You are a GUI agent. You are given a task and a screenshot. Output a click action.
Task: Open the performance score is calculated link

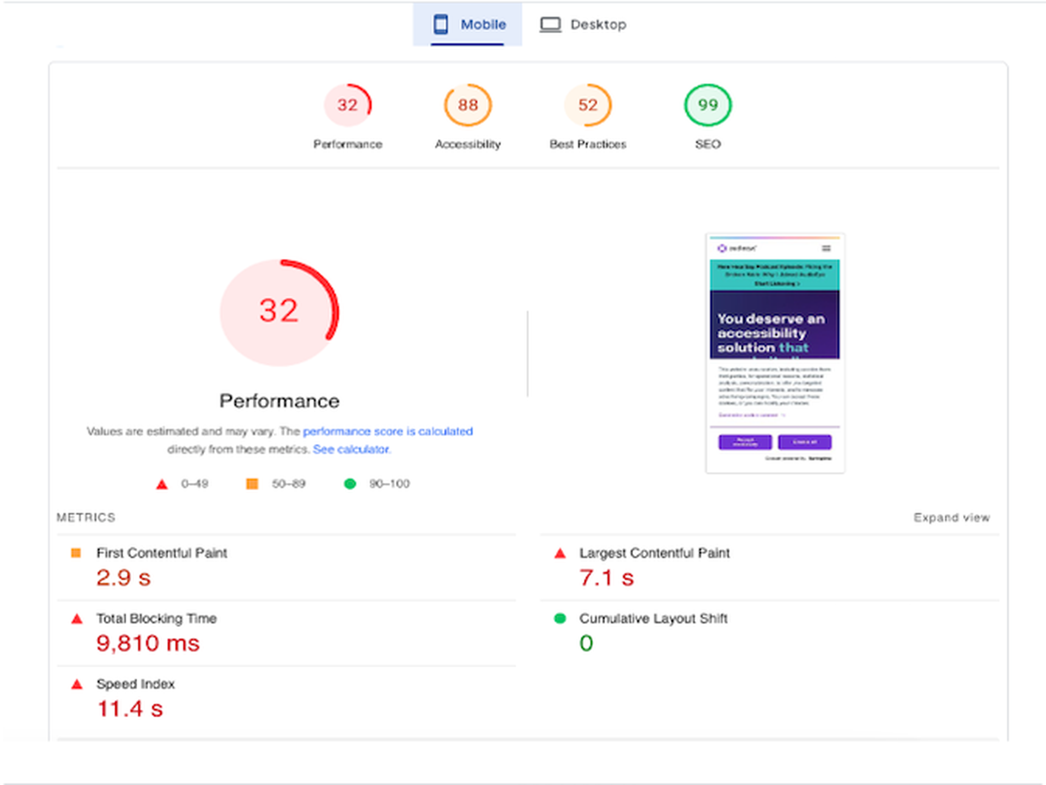[x=388, y=431]
